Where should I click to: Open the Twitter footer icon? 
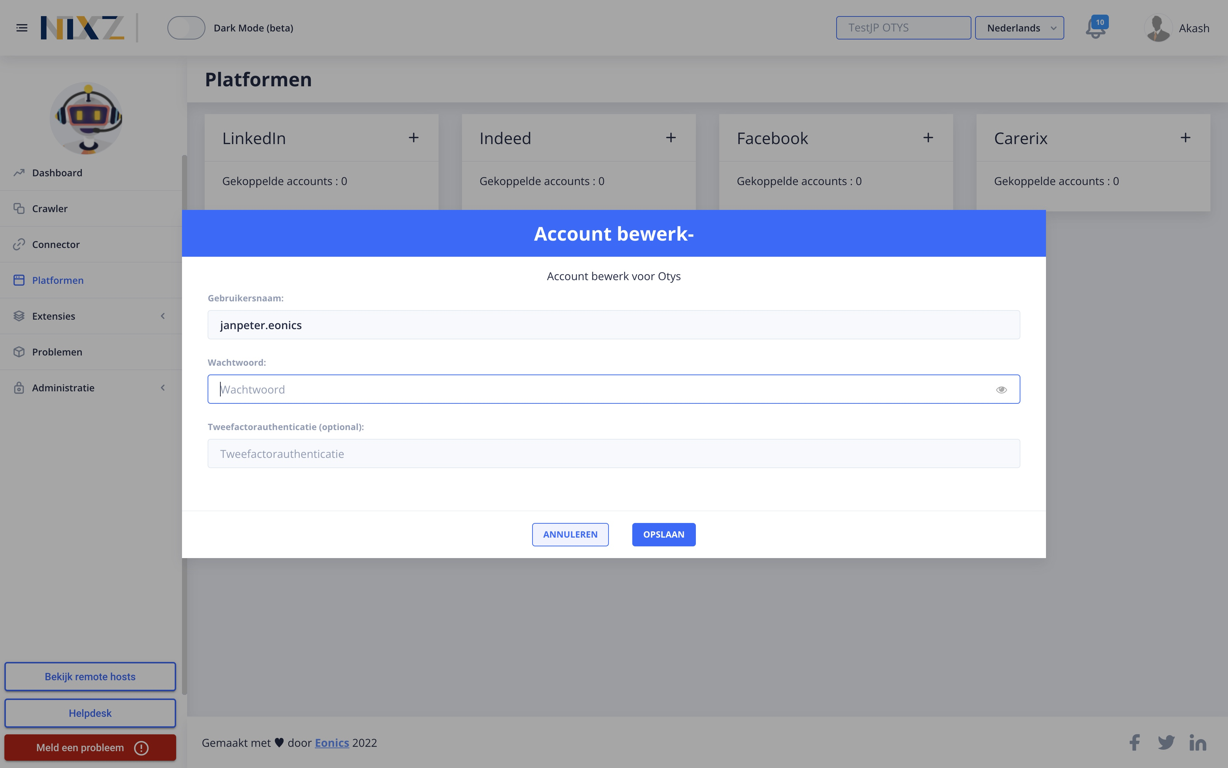tap(1166, 743)
